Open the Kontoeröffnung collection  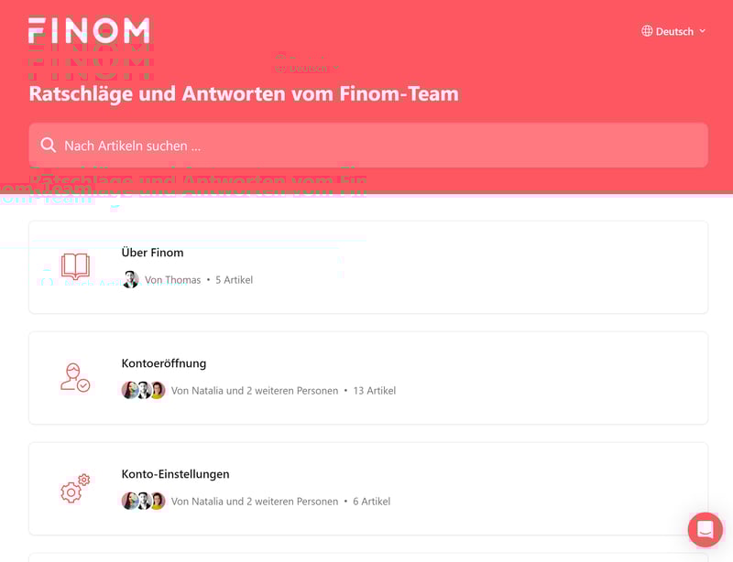[x=164, y=363]
